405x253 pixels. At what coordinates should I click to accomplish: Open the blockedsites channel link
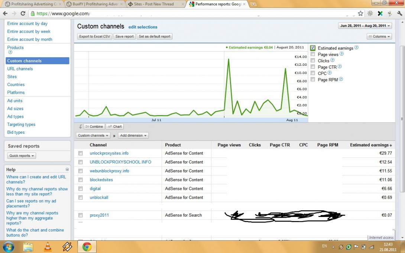click(101, 180)
